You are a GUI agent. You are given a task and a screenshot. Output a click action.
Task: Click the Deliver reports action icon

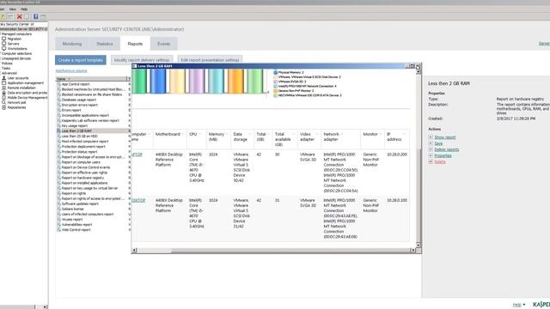pos(431,149)
